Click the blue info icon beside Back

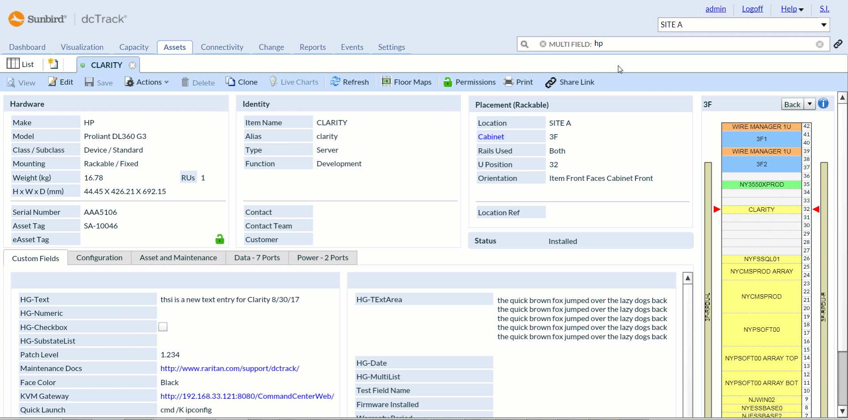click(x=823, y=104)
